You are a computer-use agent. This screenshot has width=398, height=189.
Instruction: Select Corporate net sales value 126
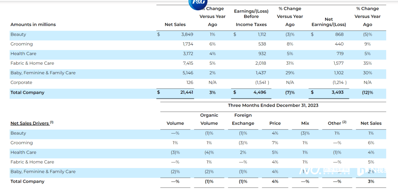[189, 83]
